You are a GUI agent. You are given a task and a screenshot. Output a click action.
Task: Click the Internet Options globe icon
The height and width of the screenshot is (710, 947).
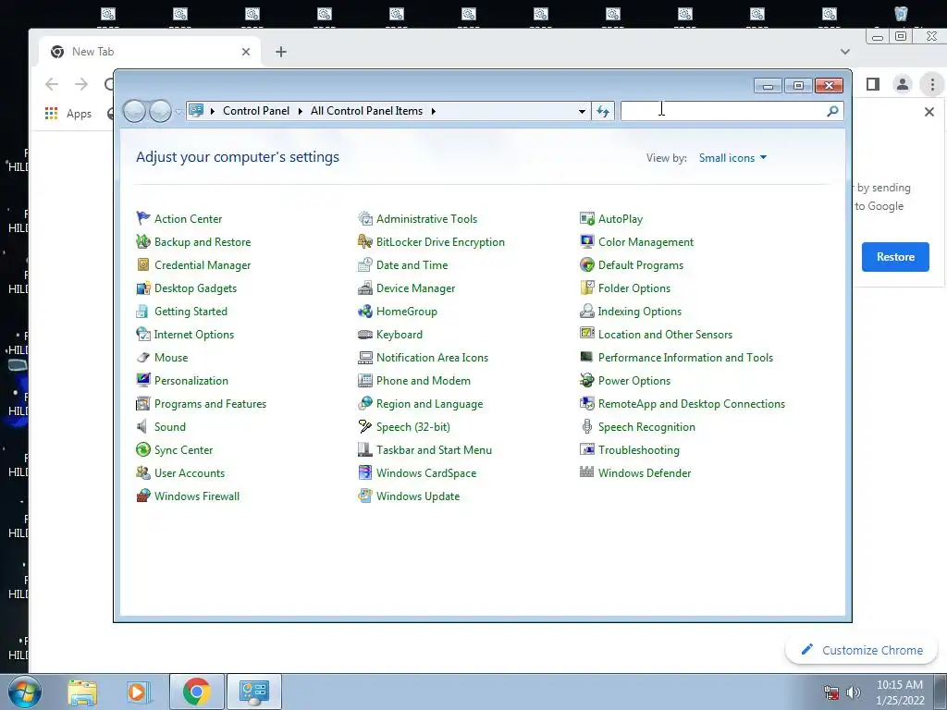(x=143, y=334)
